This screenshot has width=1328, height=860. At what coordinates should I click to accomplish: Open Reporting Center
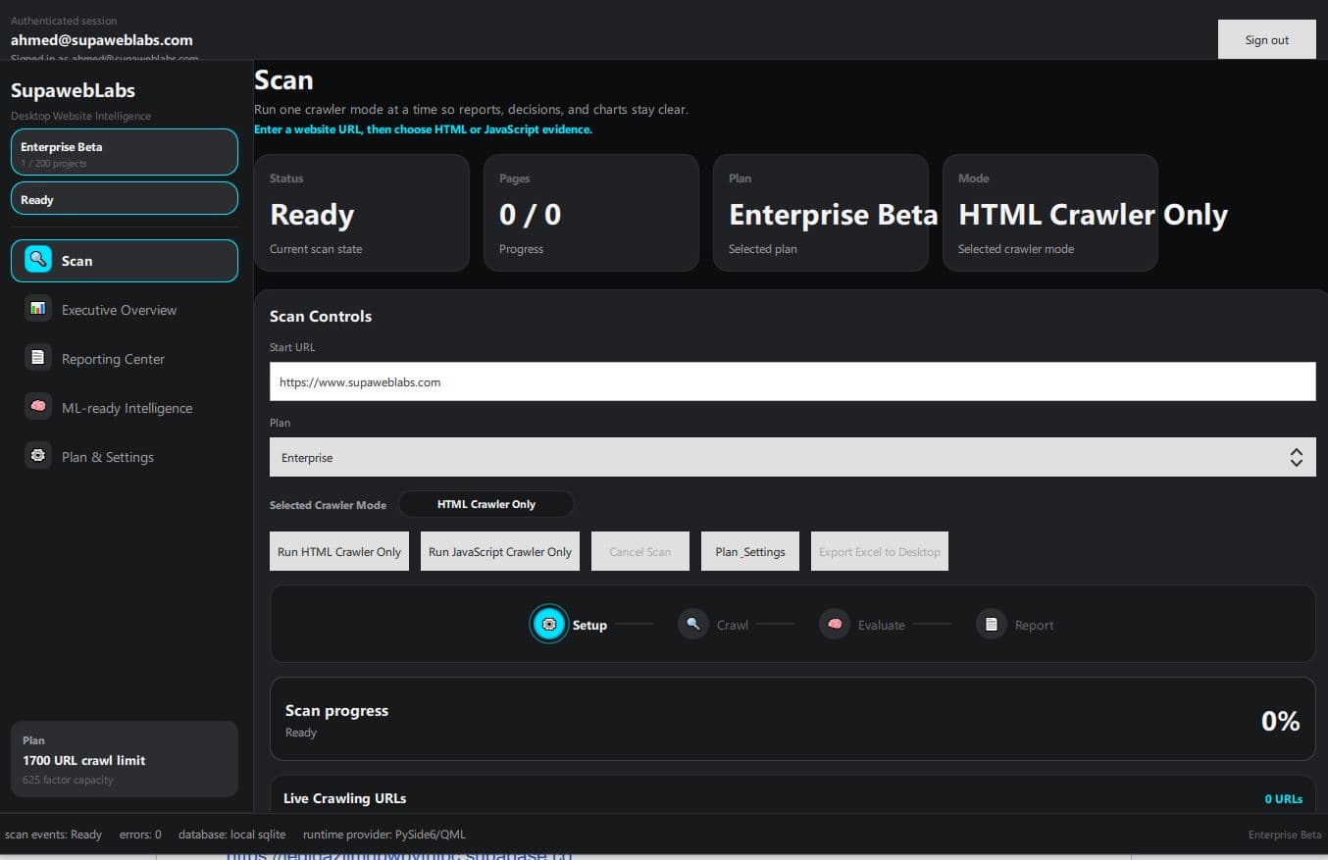(125, 359)
